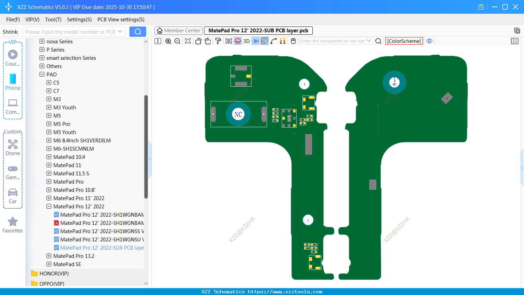Click the teal NC pad on PCB
Image resolution: width=524 pixels, height=295 pixels.
point(238,114)
